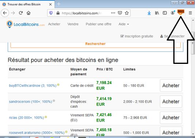Open sandrocerioni trader profile

click(30, 101)
